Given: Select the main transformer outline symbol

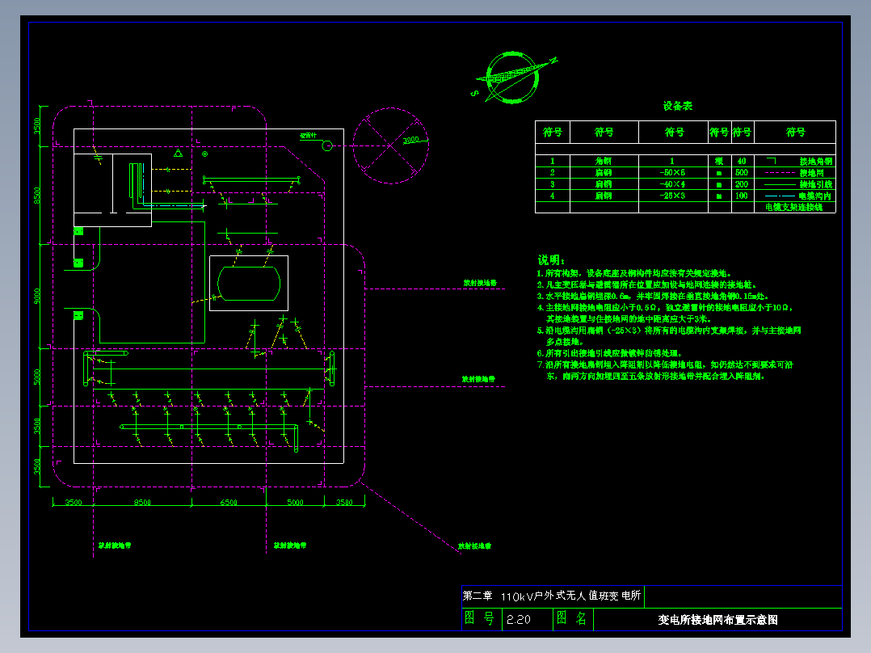Looking at the screenshot, I should [249, 284].
